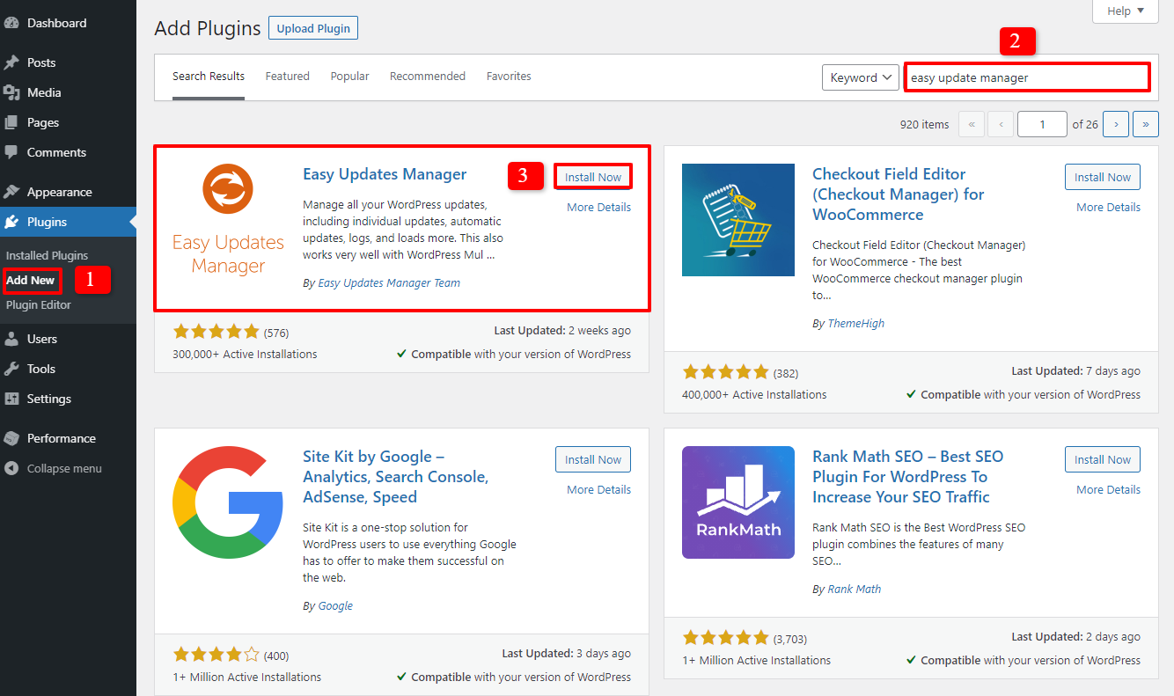The image size is (1174, 696).
Task: Open the Posts menu label
Action: [41, 62]
